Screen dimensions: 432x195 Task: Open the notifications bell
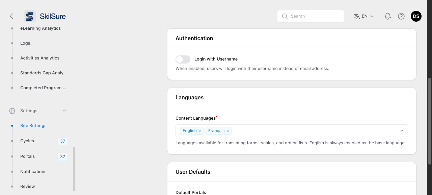point(388,16)
